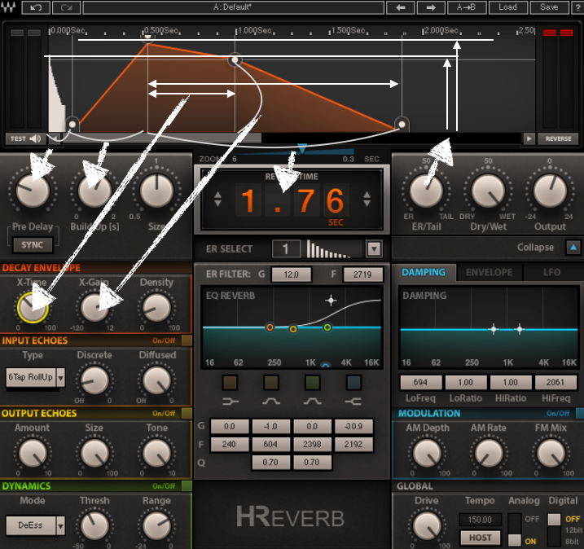Viewport: 584px width, 549px height.
Task: Click the Output gain knob
Action: click(550, 191)
